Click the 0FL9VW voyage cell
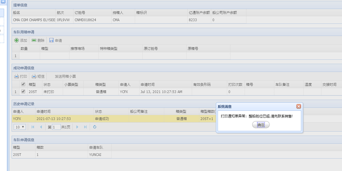This screenshot has width=342, height=171. (x=65, y=20)
